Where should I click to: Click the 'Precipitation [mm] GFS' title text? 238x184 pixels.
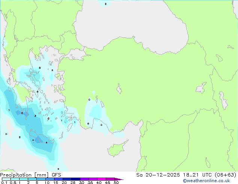coord(30,175)
